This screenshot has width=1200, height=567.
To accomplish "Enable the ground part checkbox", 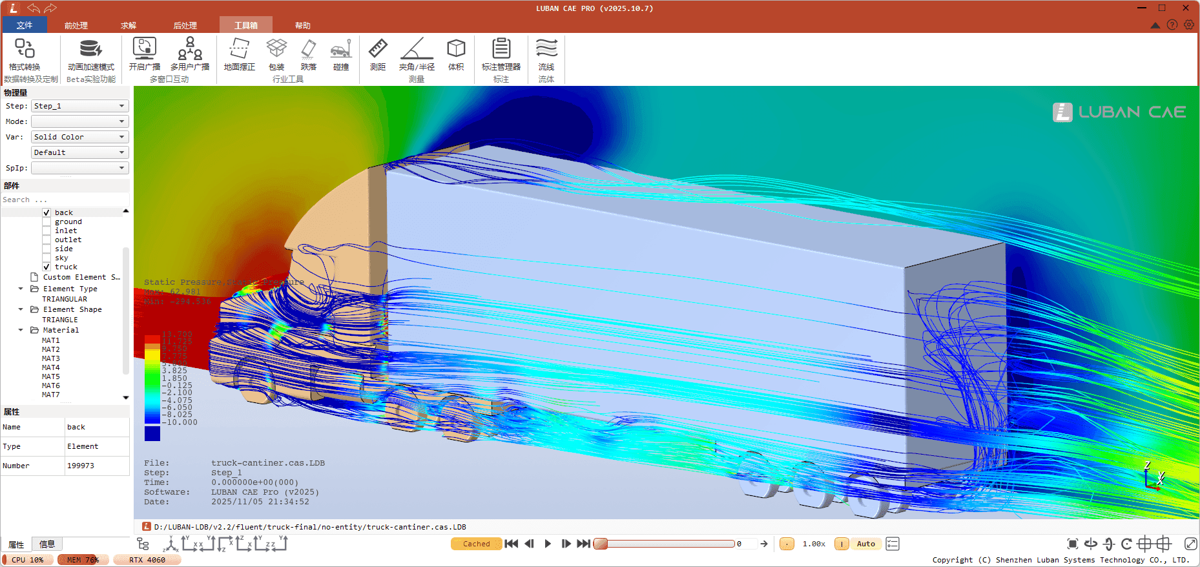I will [x=47, y=222].
